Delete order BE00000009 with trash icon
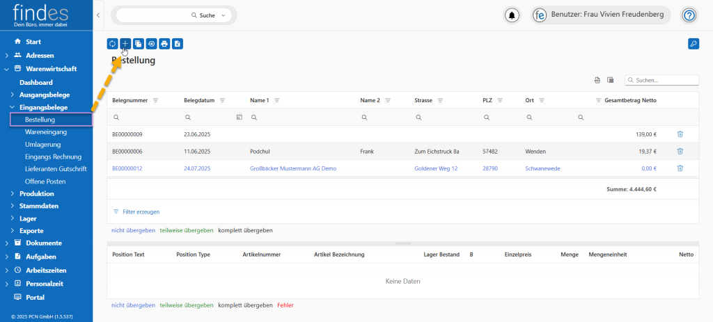 pyautogui.click(x=680, y=134)
